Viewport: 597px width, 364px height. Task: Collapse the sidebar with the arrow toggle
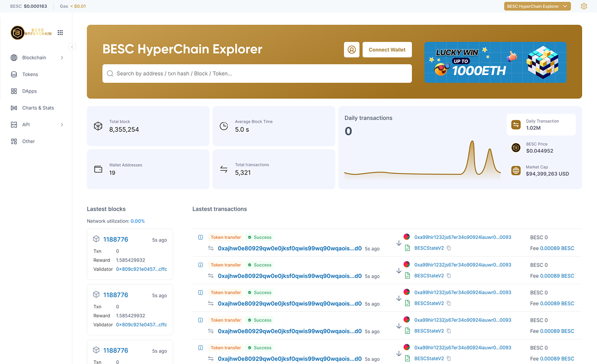72,47
